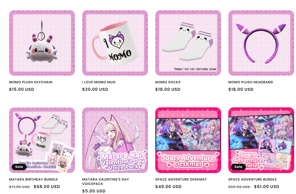View the Space Adventure Bundle image

(261, 140)
